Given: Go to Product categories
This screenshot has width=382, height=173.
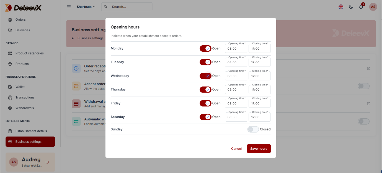Looking at the screenshot, I should coord(30,53).
